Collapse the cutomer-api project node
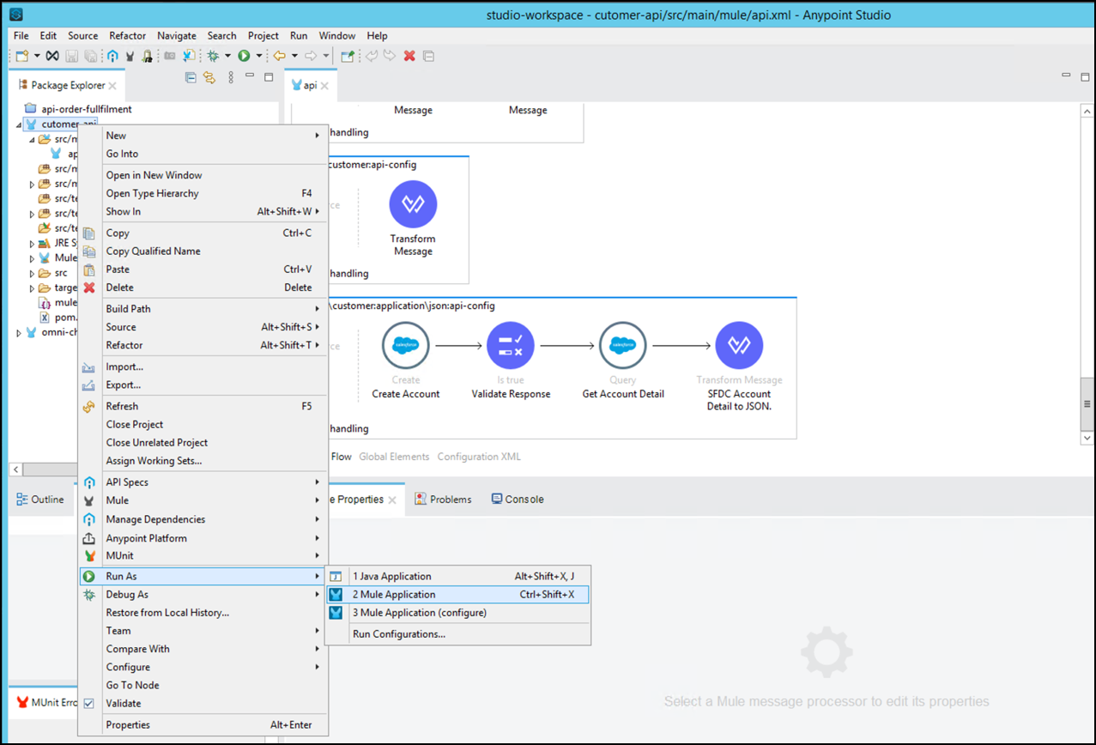 coord(19,125)
